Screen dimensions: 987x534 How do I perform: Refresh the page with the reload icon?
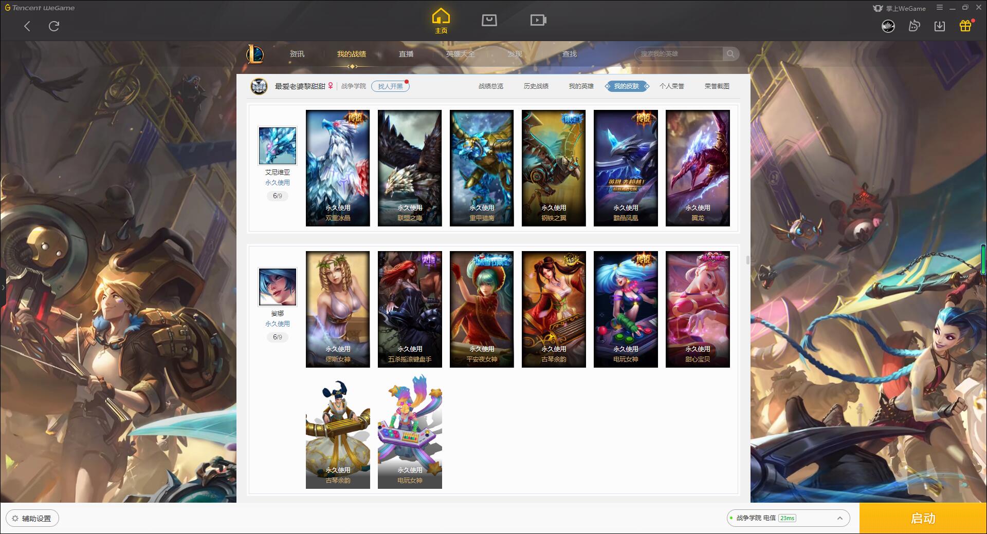coord(54,26)
